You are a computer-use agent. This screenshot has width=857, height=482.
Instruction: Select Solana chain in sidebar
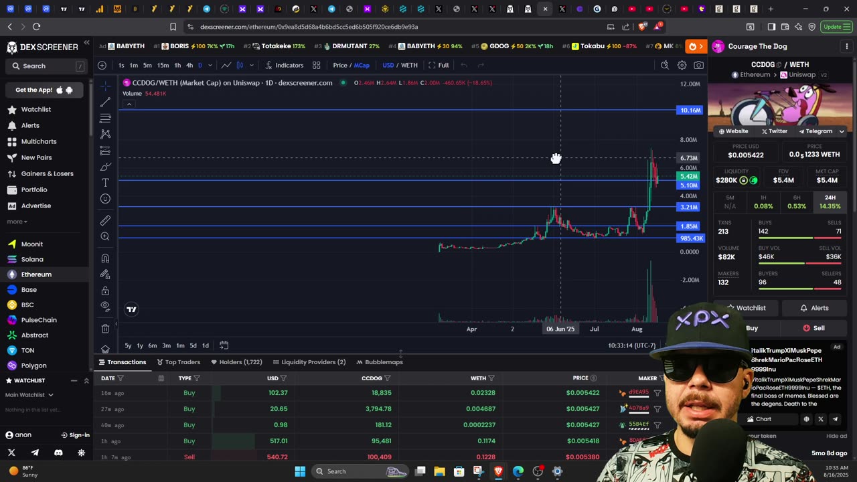pyautogui.click(x=32, y=259)
